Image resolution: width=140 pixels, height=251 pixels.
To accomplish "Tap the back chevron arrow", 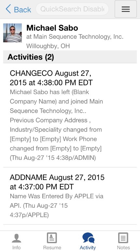I will 8,9.
